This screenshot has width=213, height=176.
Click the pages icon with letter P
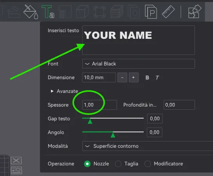[151, 12]
